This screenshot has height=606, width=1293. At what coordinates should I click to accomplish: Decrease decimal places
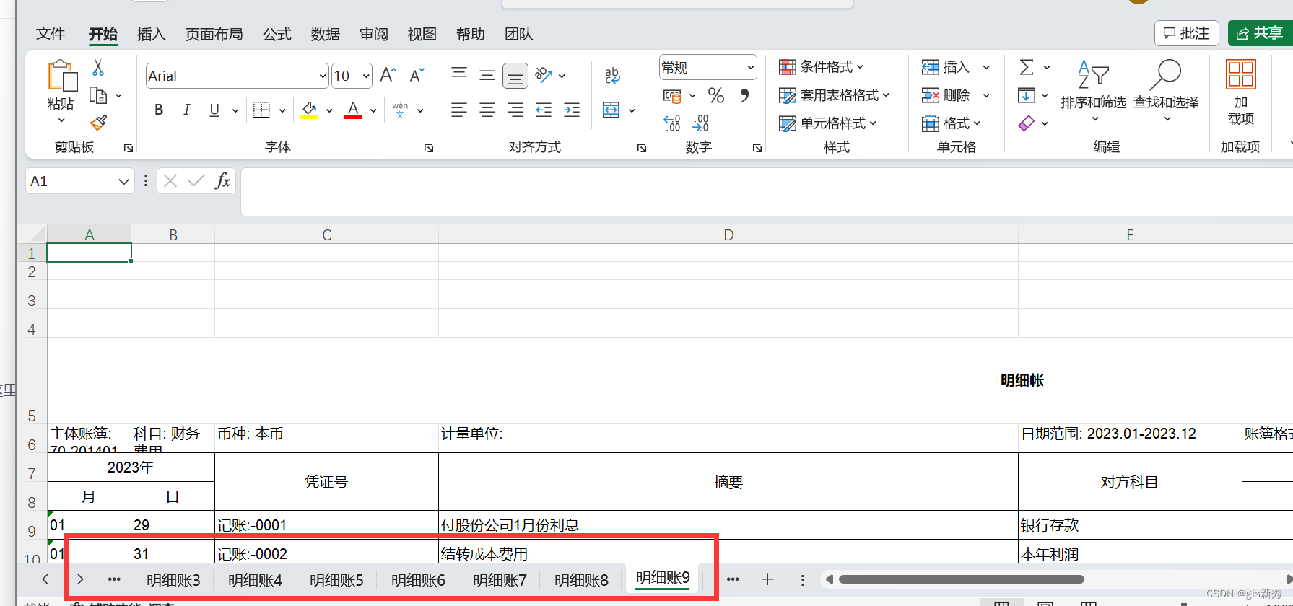[x=700, y=123]
